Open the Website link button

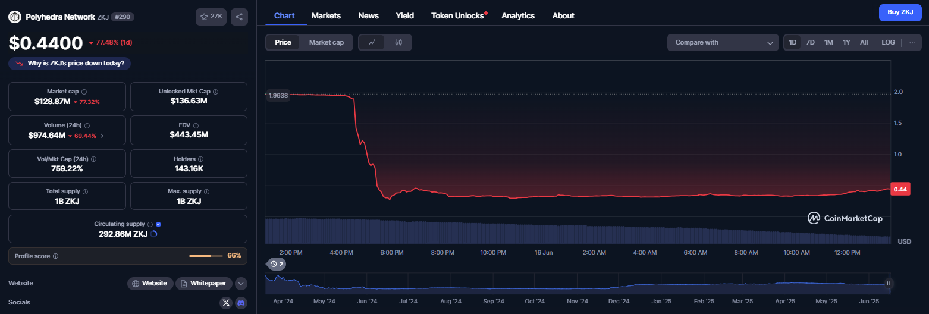coord(150,283)
